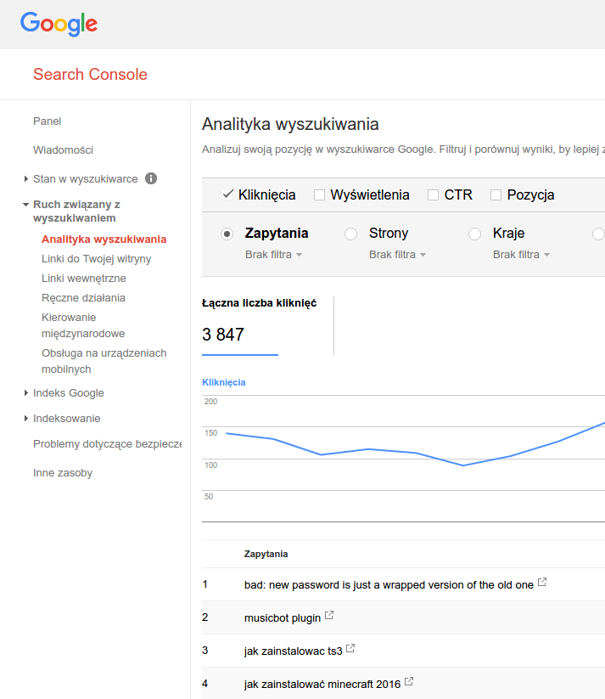The width and height of the screenshot is (605, 699).
Task: Select the Kraje radio button
Action: (474, 234)
